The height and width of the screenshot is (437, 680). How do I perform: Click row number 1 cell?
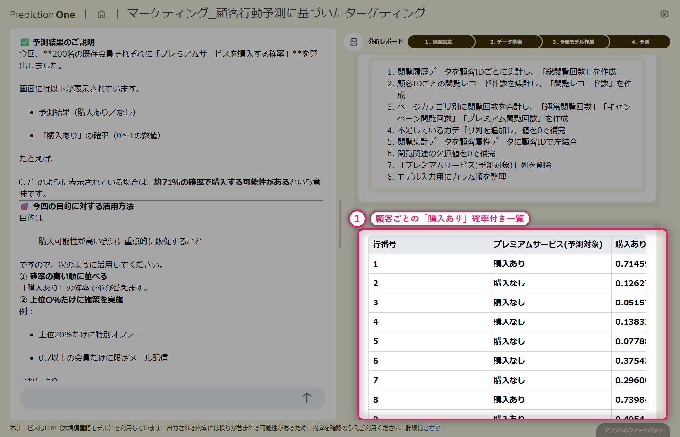tap(429, 264)
